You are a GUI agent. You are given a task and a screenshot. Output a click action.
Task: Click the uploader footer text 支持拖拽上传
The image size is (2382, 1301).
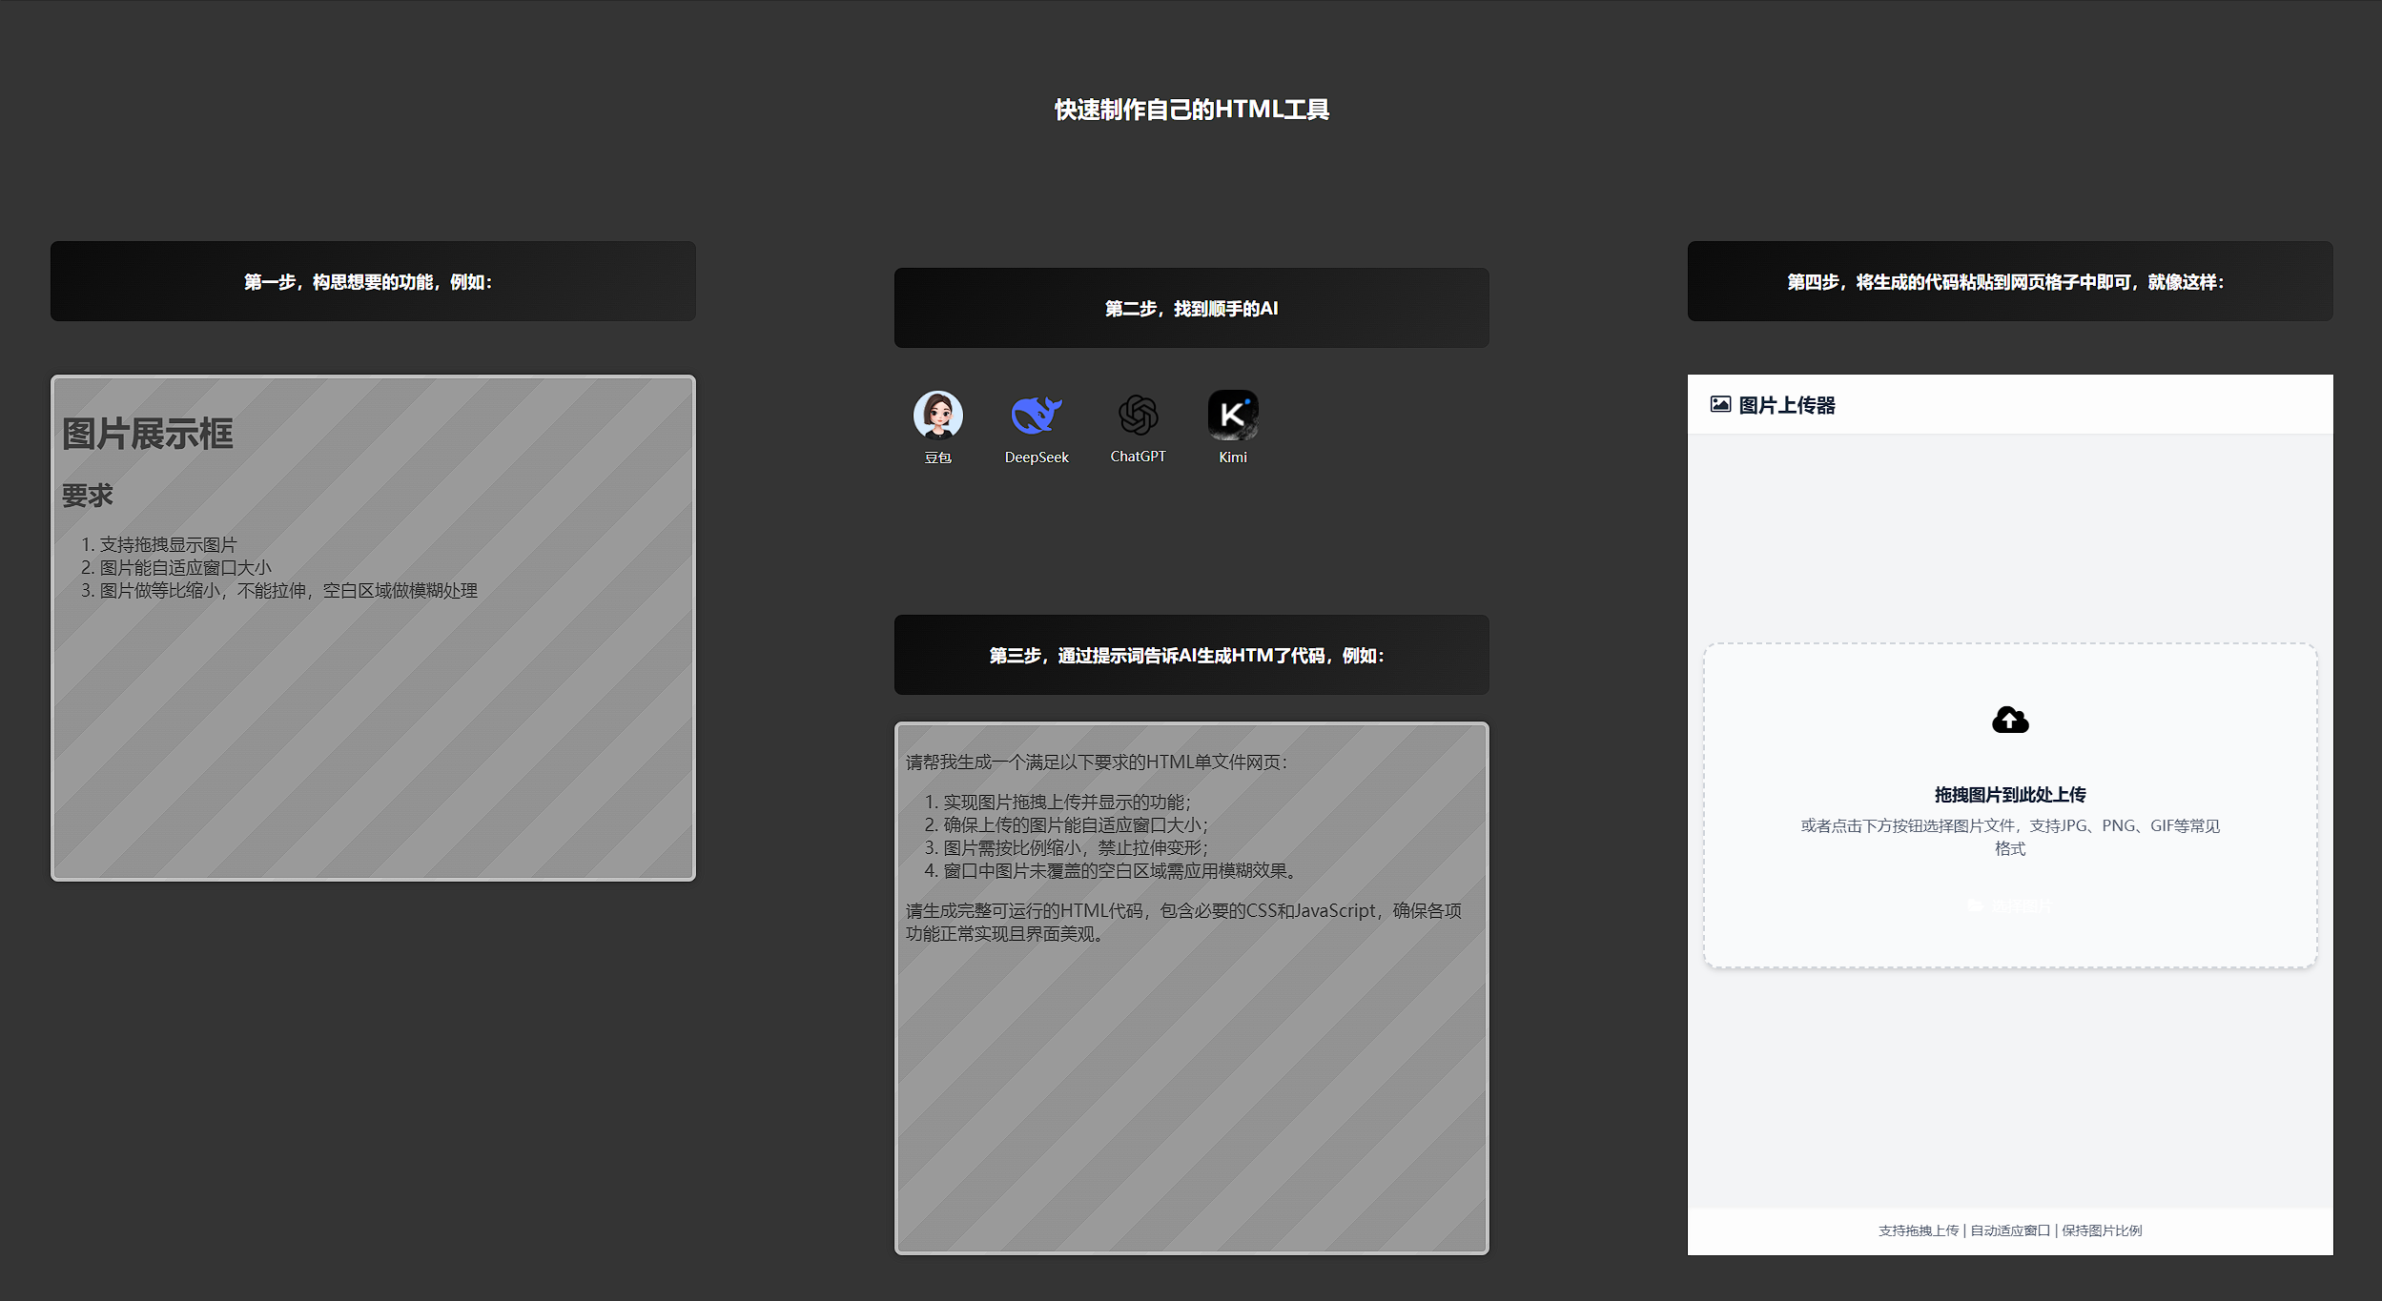[x=1919, y=1230]
